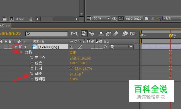Click the show snapshot icon
Viewport: 181px width, 109px height.
pyautogui.click(x=153, y=19)
